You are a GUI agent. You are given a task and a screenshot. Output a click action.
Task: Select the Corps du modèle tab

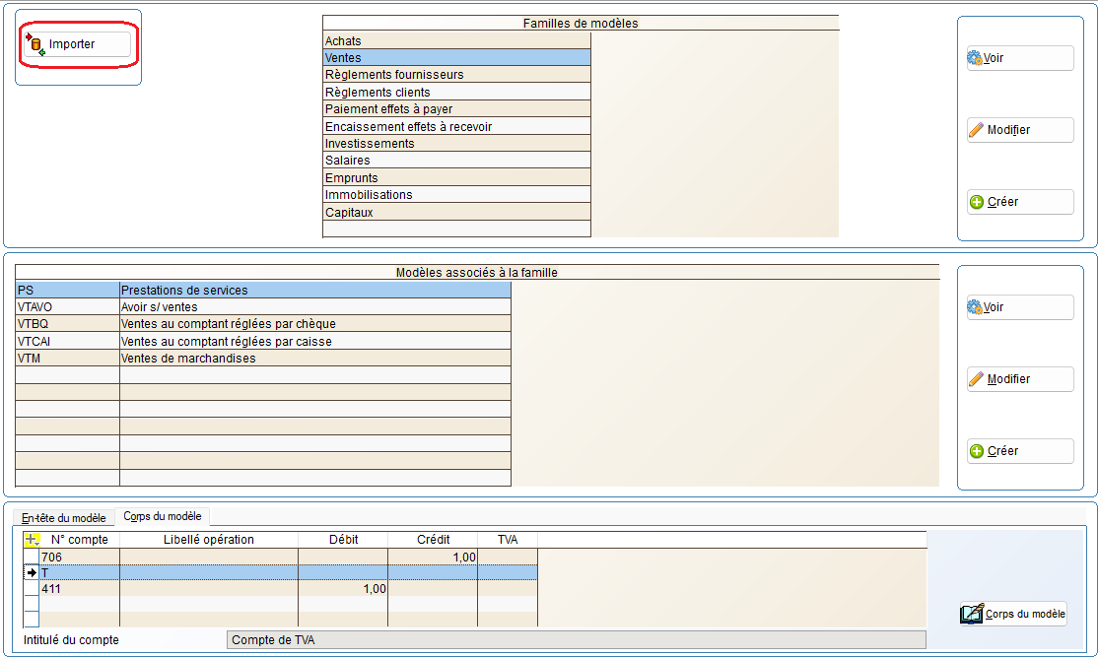pyautogui.click(x=163, y=517)
